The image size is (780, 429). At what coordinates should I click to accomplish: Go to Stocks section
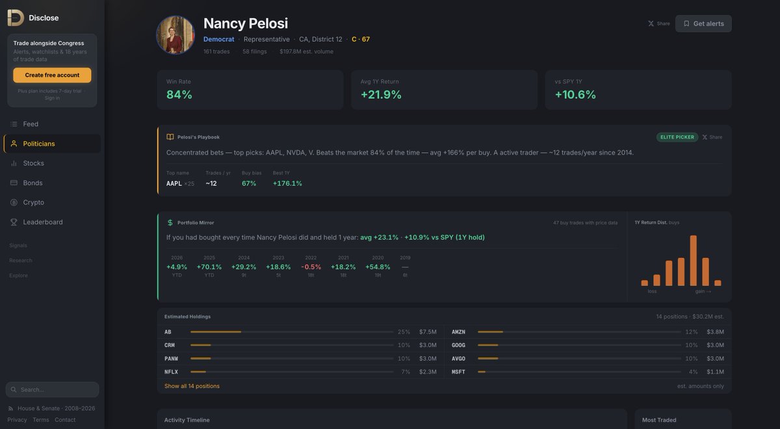point(52,163)
